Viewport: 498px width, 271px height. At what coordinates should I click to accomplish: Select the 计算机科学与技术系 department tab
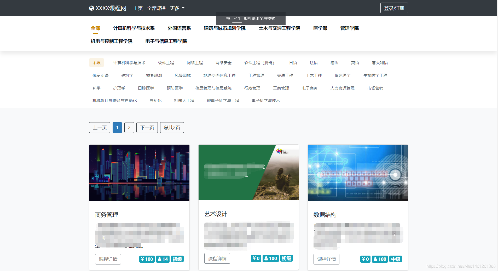coord(134,28)
